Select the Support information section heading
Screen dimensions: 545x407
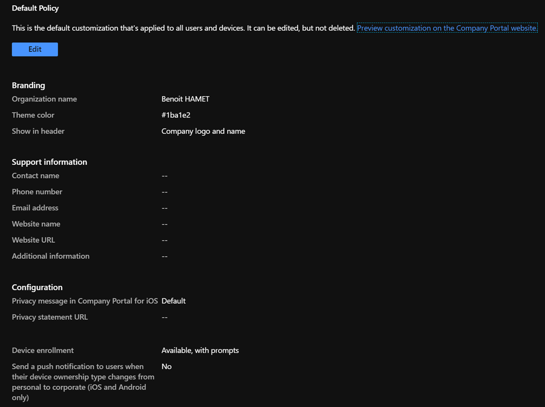(49, 162)
